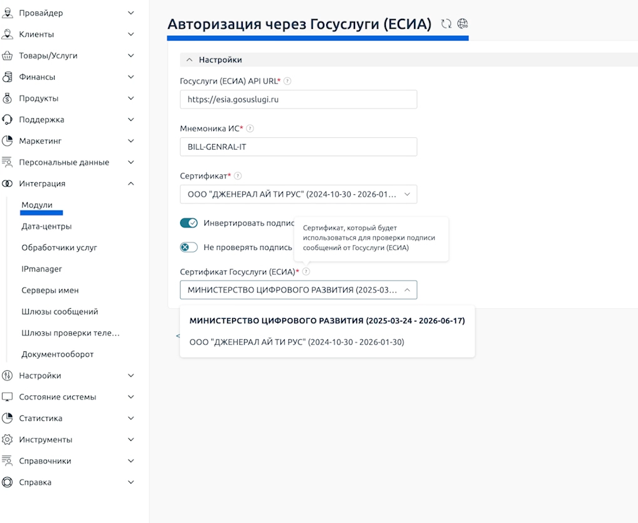
Task: Click the Персональные данные icon
Action: click(8, 162)
